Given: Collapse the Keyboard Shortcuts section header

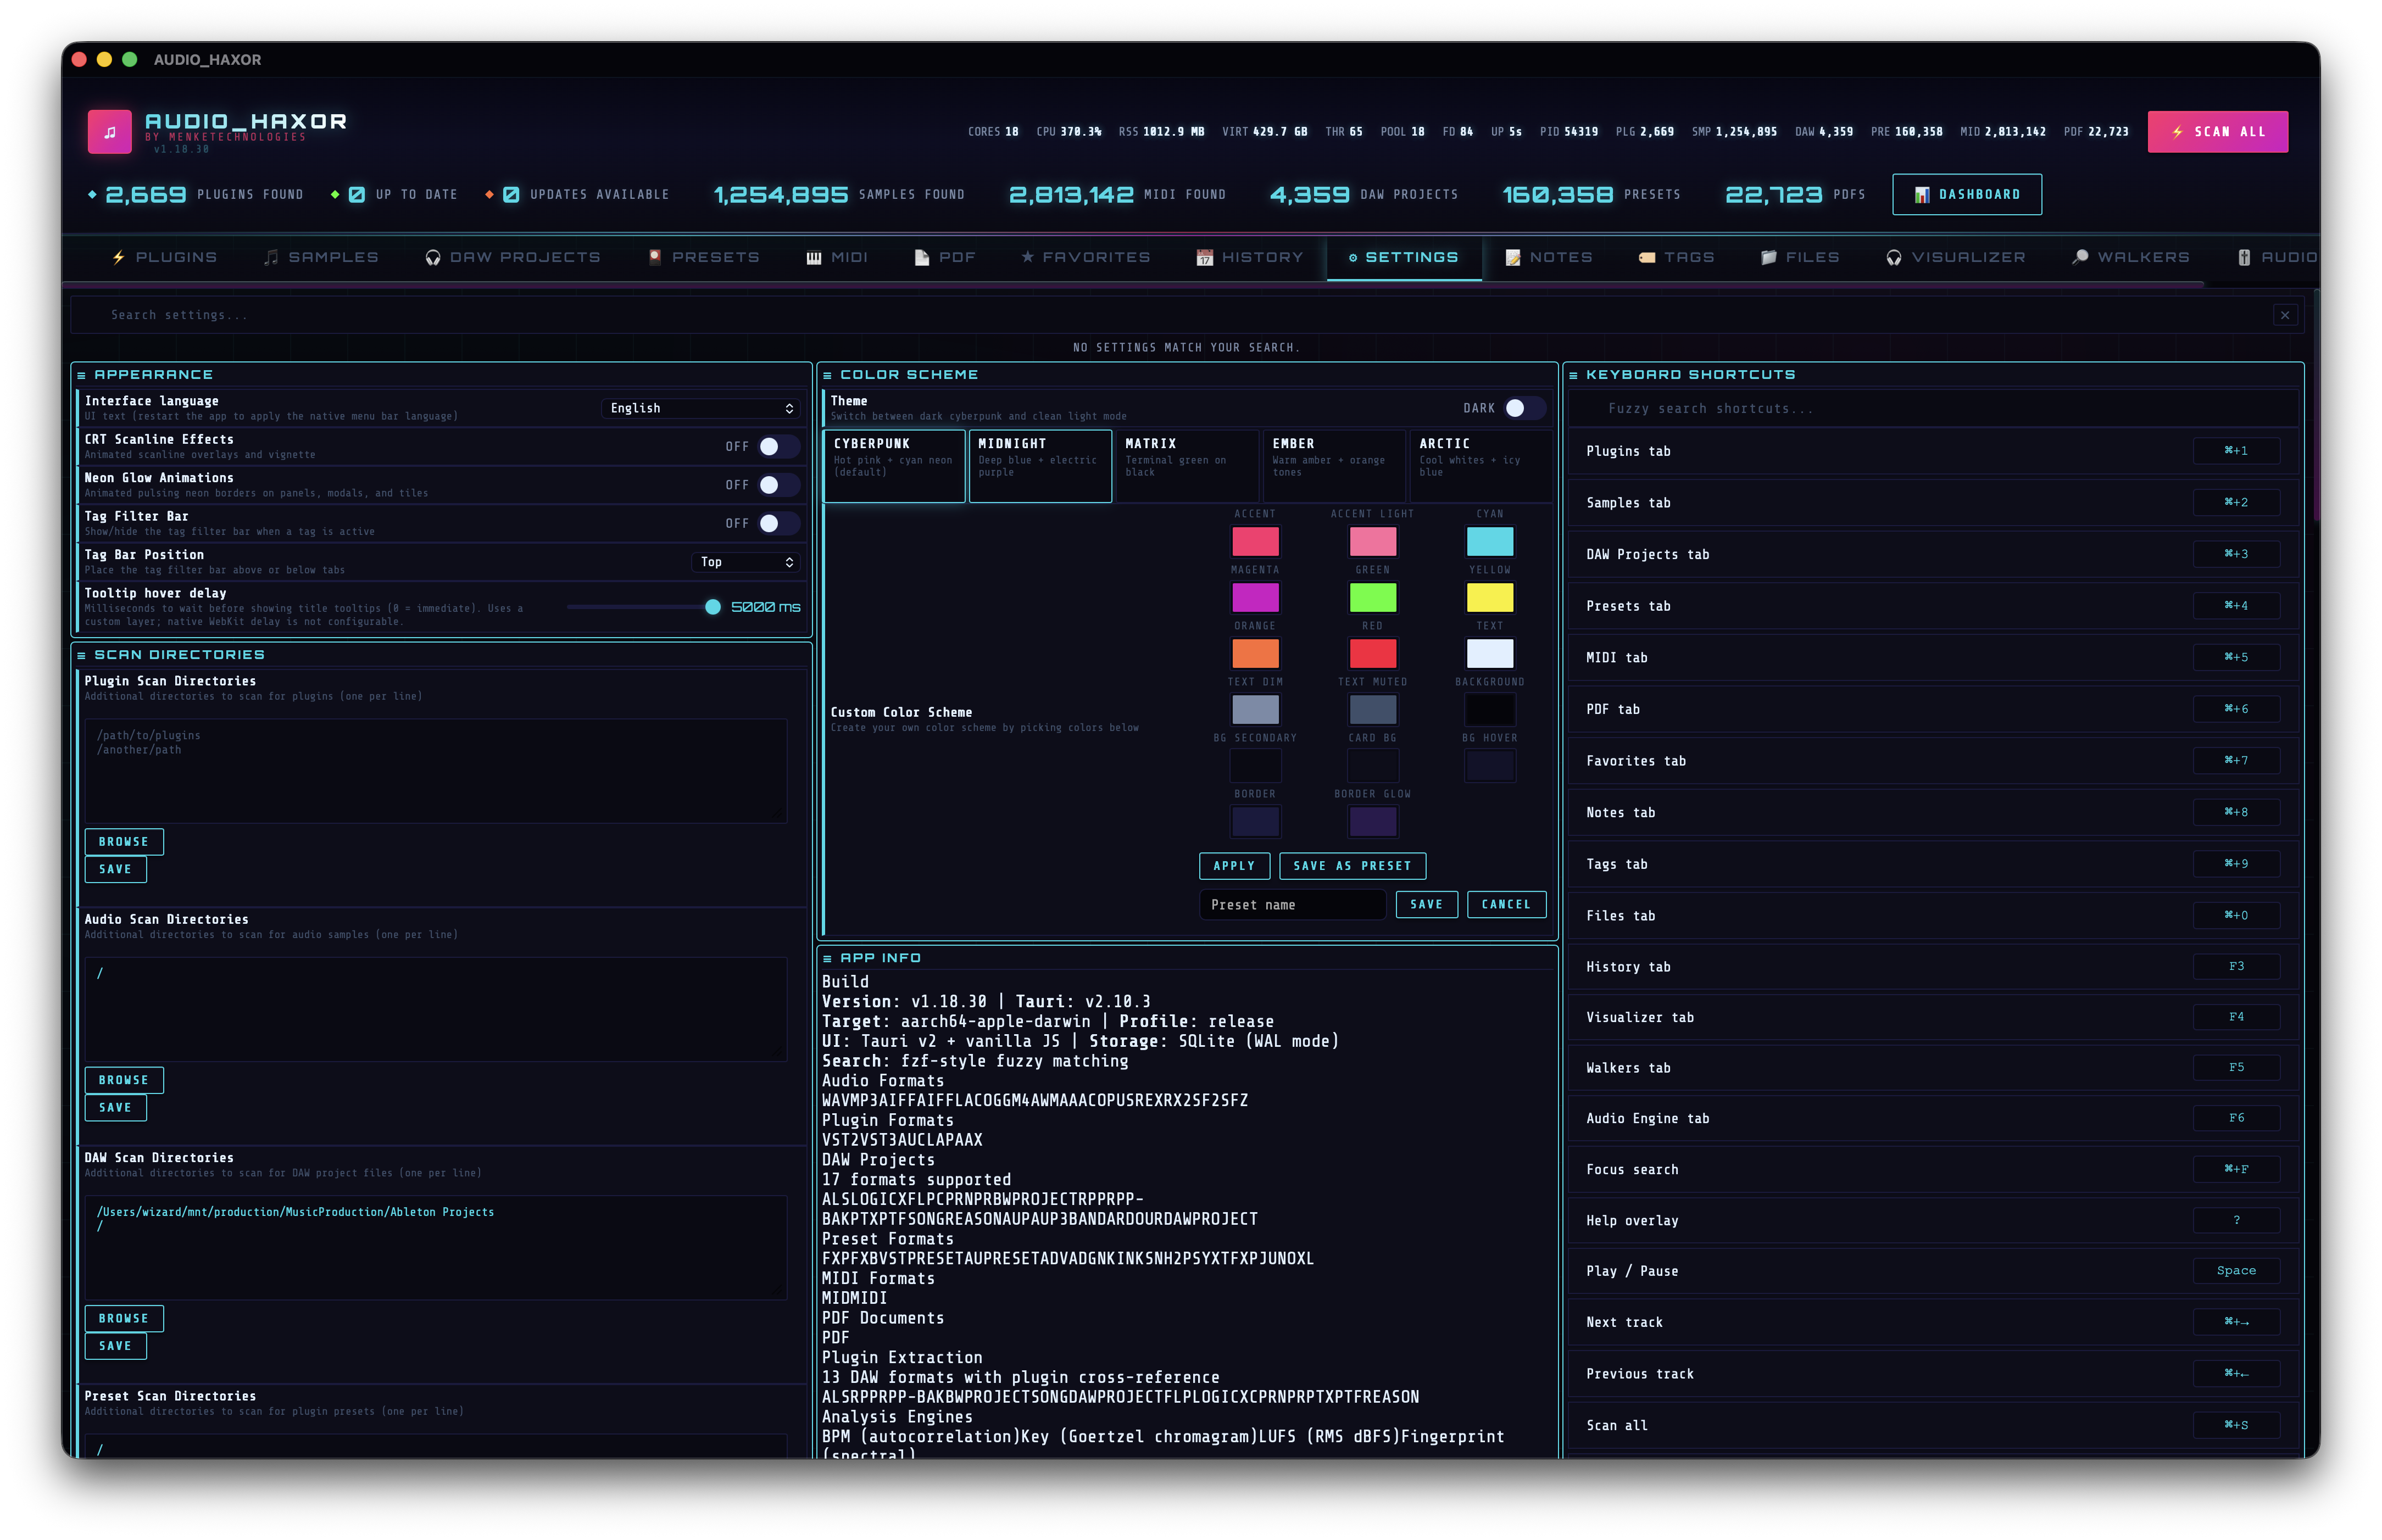Looking at the screenshot, I should point(1932,375).
